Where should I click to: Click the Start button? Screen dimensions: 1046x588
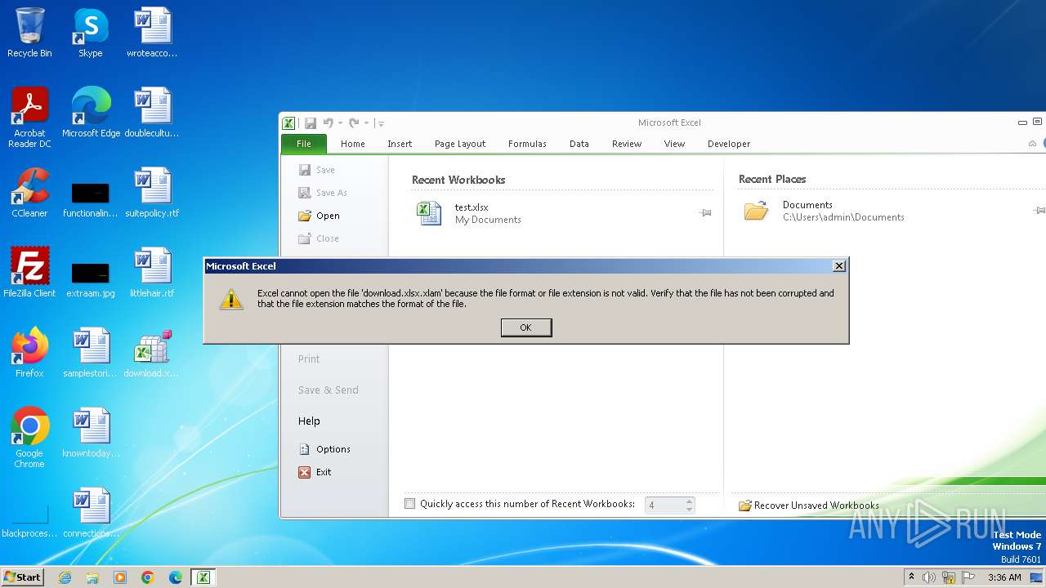pos(22,577)
